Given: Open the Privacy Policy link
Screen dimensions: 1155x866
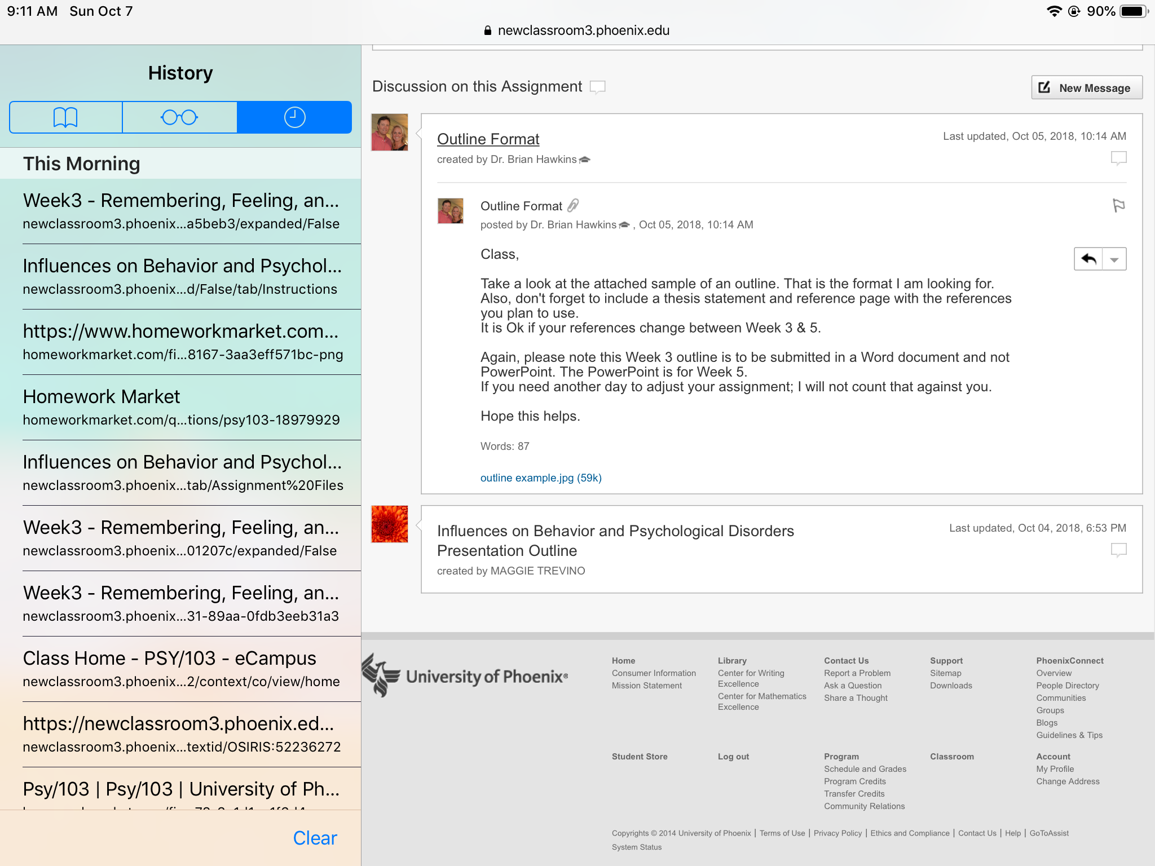Looking at the screenshot, I should (837, 833).
